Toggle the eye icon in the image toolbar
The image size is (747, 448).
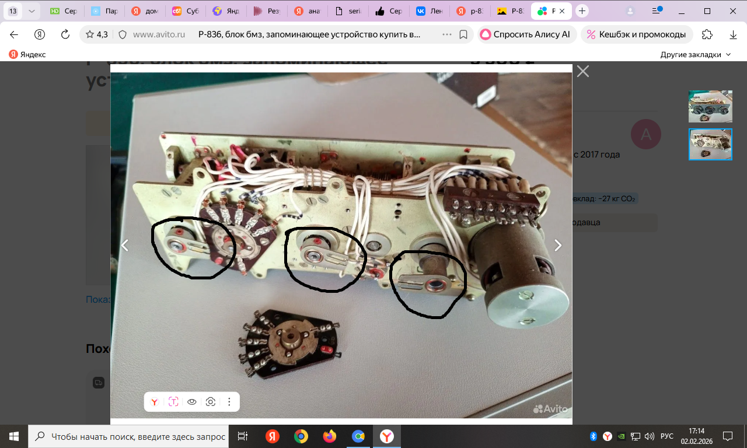pyautogui.click(x=192, y=402)
